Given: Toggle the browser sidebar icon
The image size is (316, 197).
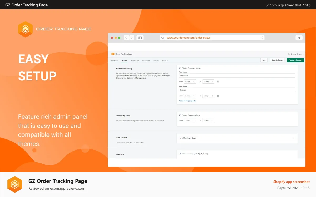Looking at the screenshot, I should click(140, 38).
